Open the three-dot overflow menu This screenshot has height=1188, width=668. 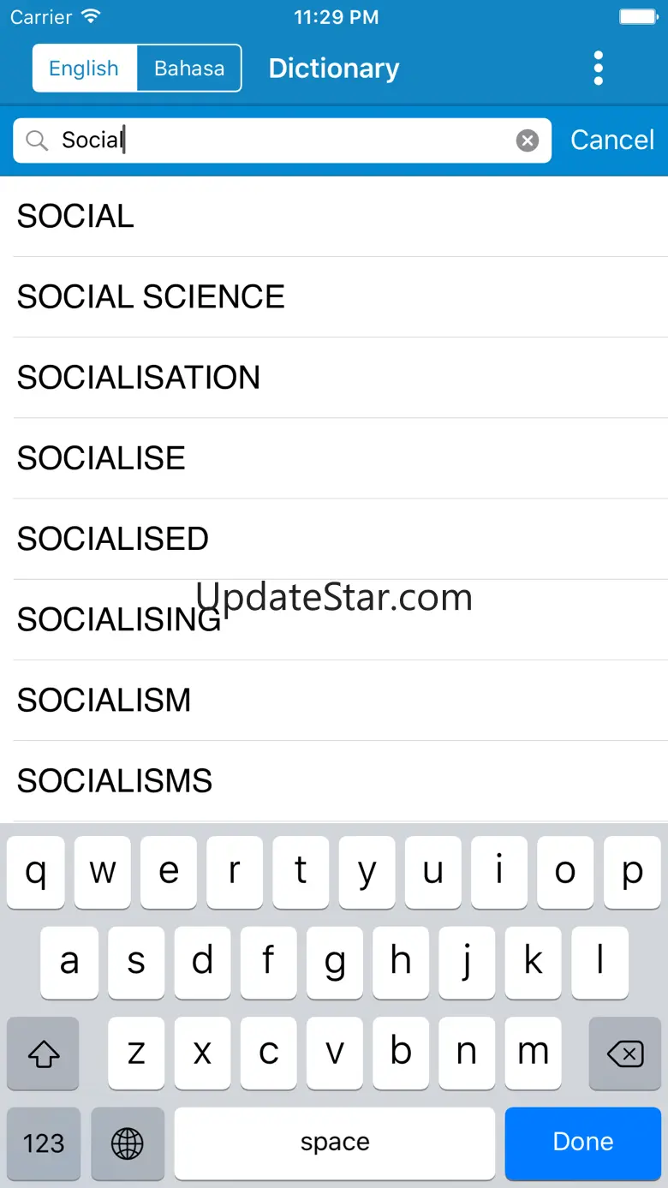(x=598, y=69)
